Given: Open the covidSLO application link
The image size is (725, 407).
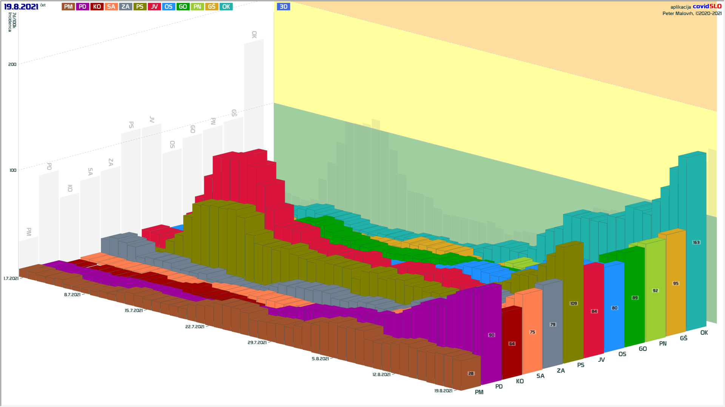Looking at the screenshot, I should click(x=707, y=6).
